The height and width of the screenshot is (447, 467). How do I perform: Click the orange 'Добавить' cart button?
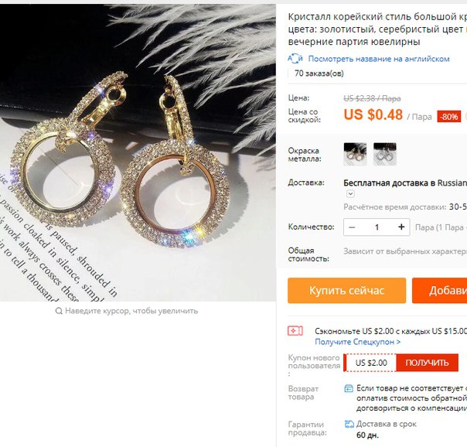click(x=440, y=290)
